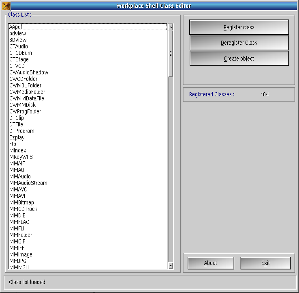This screenshot has width=299, height=293.
Task: Choose CWAudioShadow from the list
Action: tap(88, 72)
